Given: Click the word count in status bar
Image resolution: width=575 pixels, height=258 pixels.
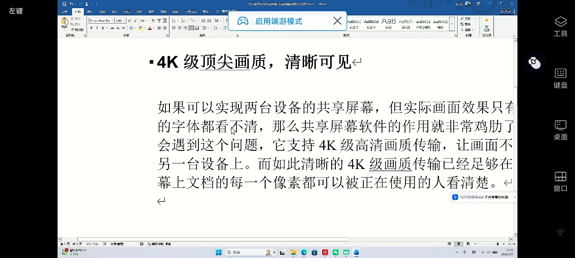Looking at the screenshot, I should click(92, 244).
